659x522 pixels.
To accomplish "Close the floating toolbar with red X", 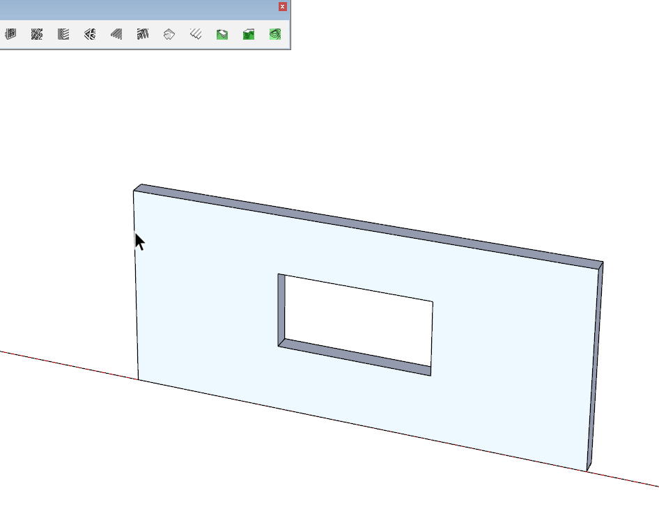I will tap(282, 7).
